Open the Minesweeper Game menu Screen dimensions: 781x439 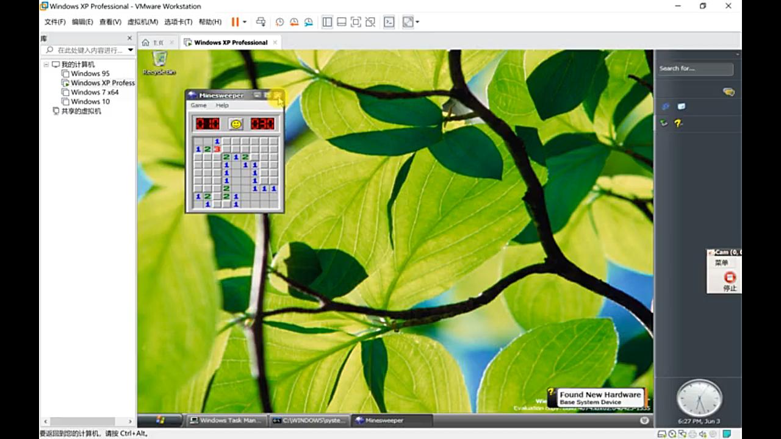coord(198,105)
